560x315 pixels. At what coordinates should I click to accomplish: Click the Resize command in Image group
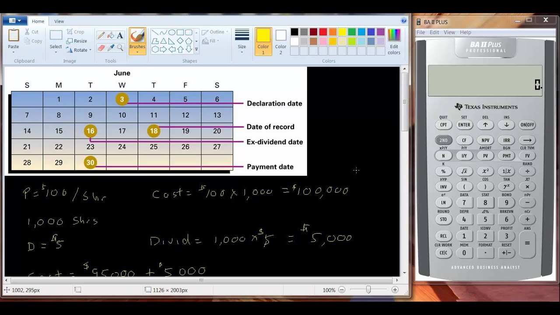click(77, 41)
